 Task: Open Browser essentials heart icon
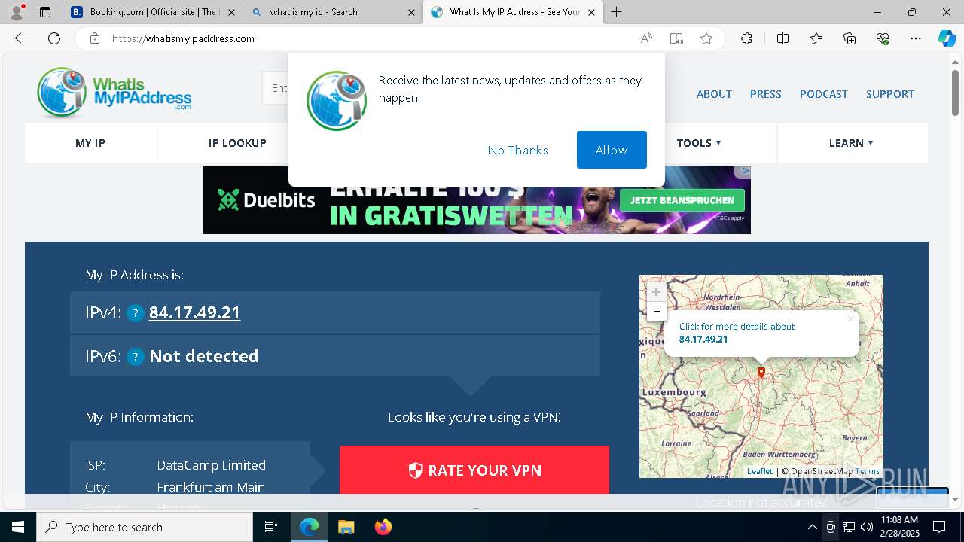(x=883, y=38)
